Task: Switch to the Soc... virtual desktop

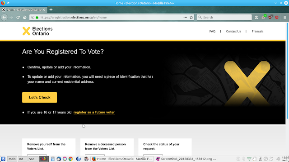Action: click(33, 159)
